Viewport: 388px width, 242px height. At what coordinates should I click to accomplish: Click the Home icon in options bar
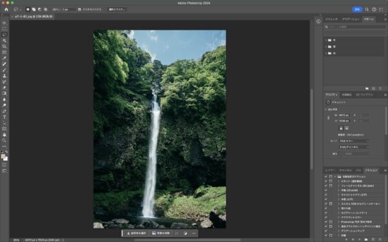click(6, 10)
